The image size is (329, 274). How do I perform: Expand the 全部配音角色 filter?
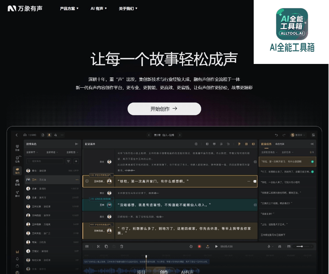click(269, 152)
